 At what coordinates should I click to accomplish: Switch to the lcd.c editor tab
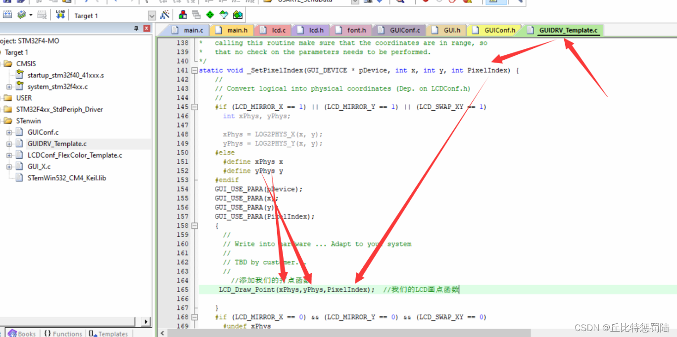(273, 30)
